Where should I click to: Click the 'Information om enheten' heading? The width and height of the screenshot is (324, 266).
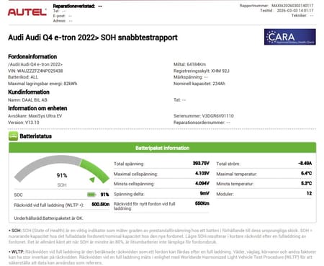[37, 108]
